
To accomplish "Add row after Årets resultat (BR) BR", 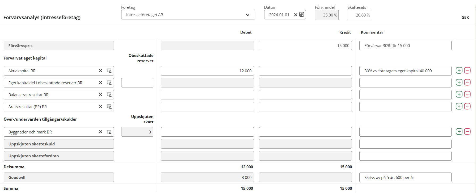I will coord(459,106).
